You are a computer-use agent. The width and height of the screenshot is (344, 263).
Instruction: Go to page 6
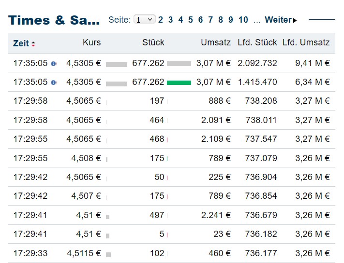tap(200, 20)
